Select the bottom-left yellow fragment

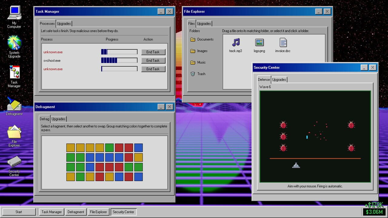(71, 177)
